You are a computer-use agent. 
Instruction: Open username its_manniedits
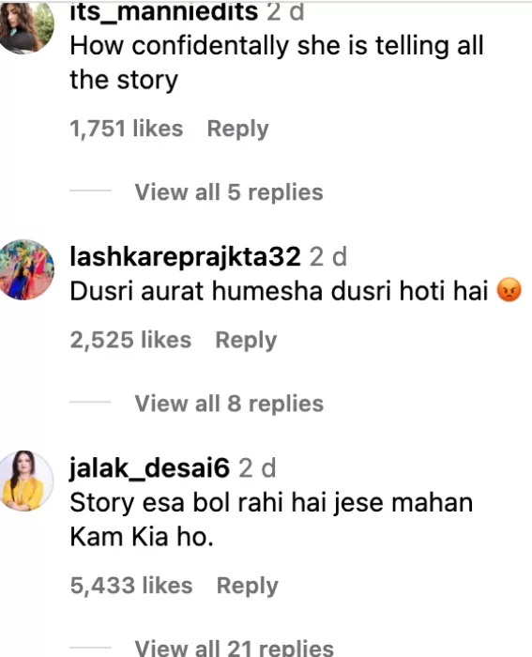tap(164, 11)
